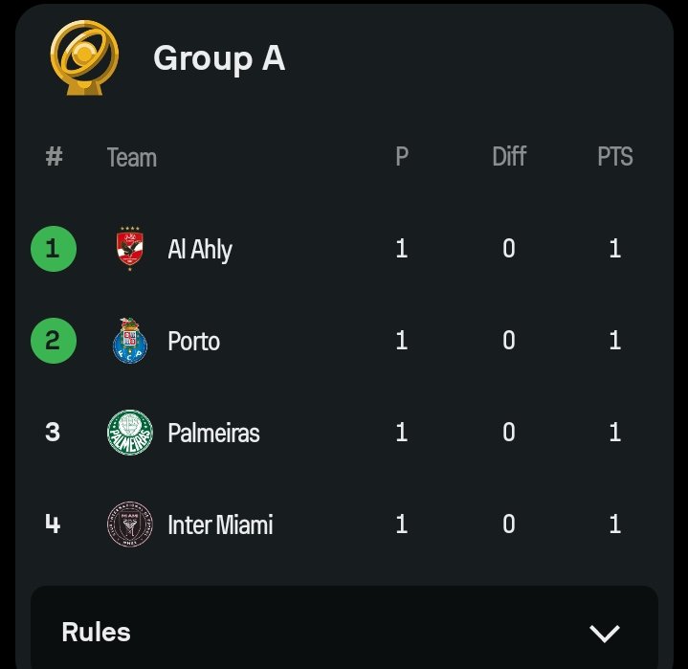Select the rank 4 position number
This screenshot has width=688, height=669.
[x=53, y=524]
